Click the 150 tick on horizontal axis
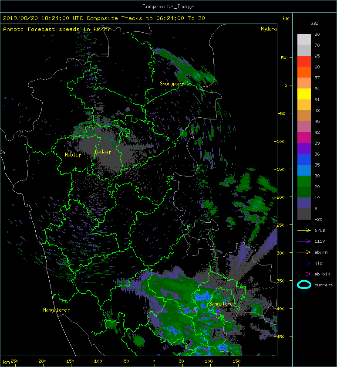This screenshot has height=367, width=337. [237, 361]
